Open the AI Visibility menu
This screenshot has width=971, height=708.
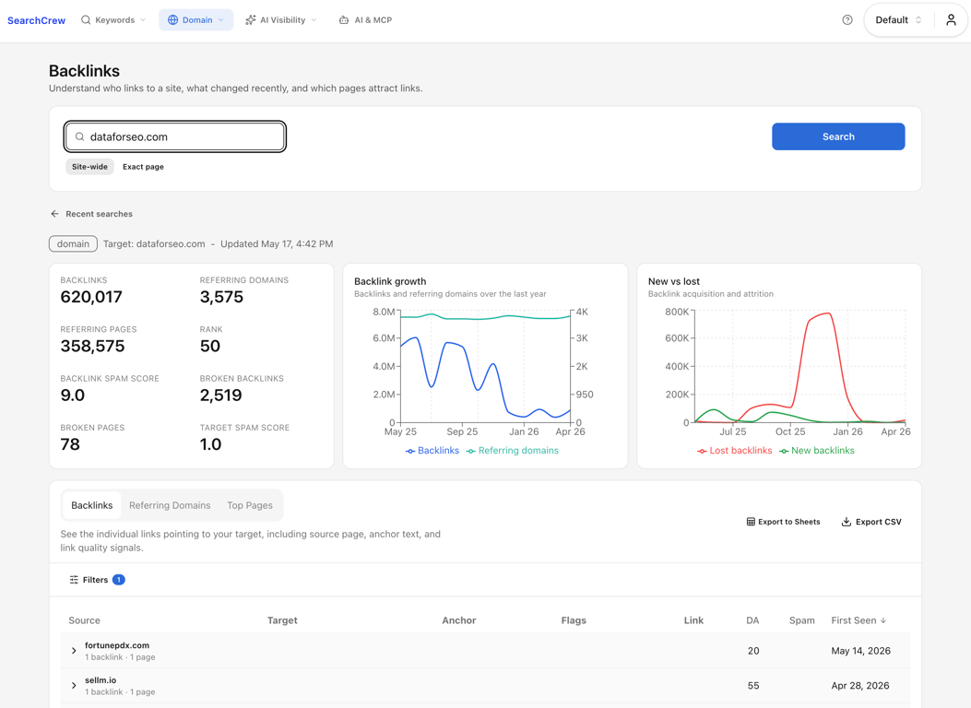point(280,19)
